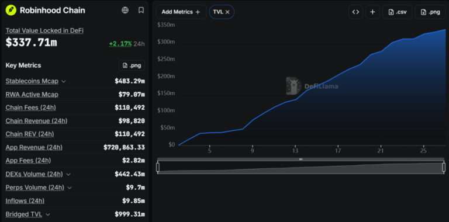The height and width of the screenshot is (222, 449).
Task: Open the globe website icon
Action: click(125, 11)
